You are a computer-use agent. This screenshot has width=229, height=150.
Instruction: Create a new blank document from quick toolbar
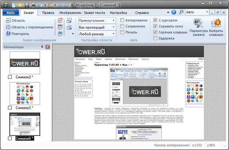click(14, 5)
